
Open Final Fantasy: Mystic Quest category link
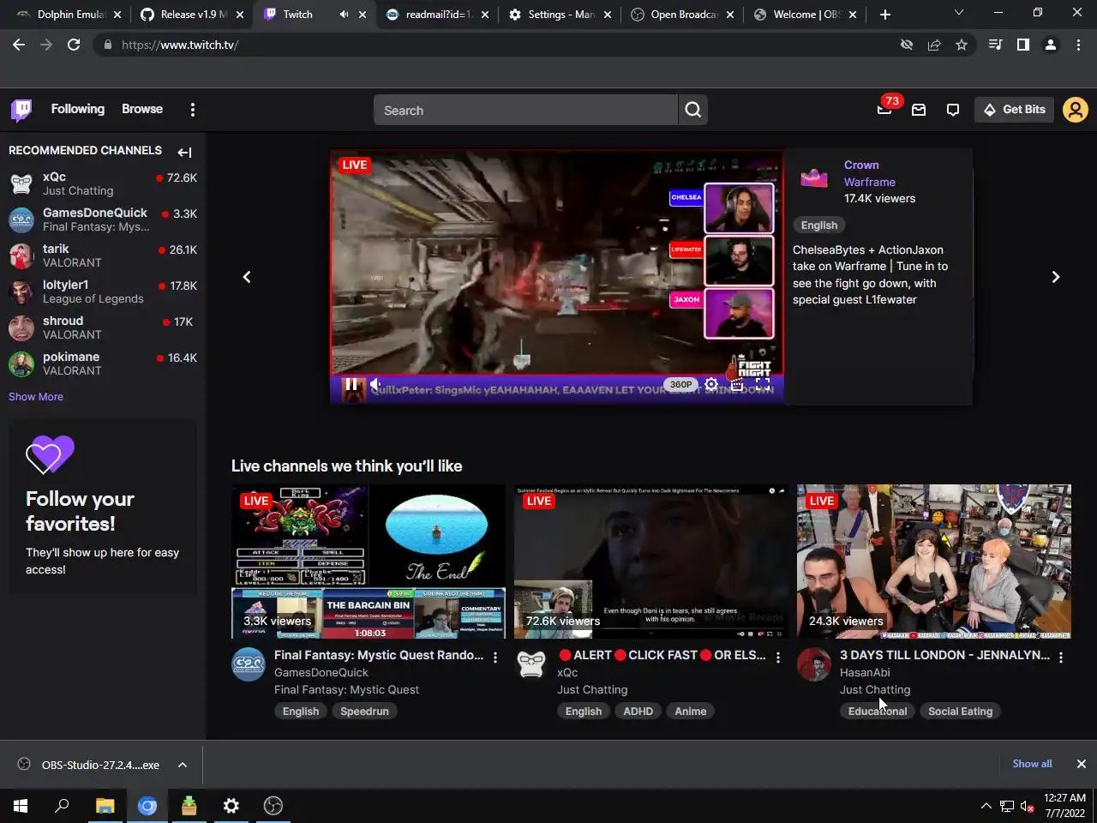pyautogui.click(x=346, y=689)
